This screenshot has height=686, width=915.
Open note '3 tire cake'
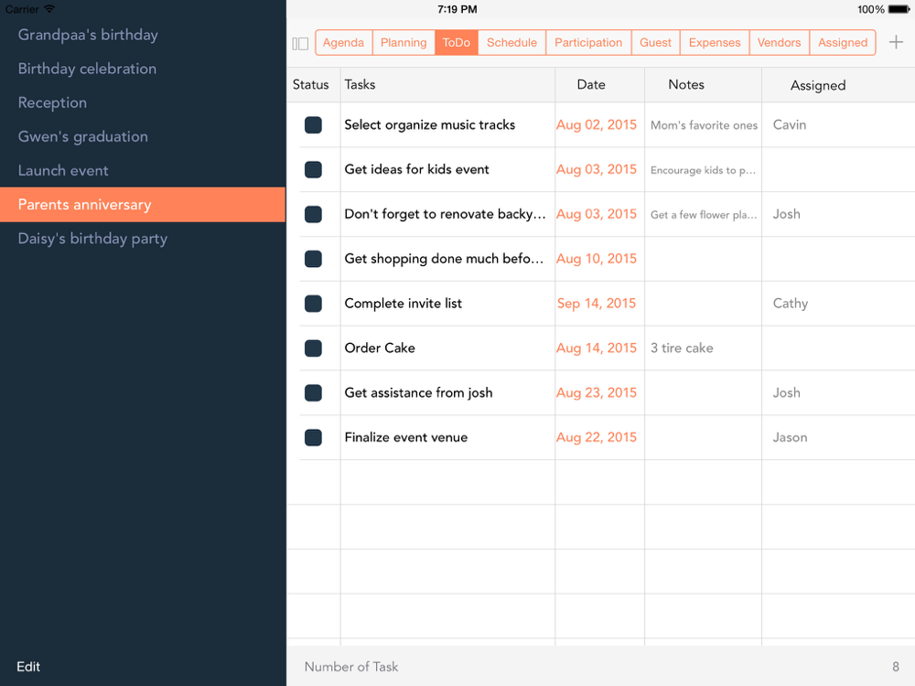tap(682, 348)
